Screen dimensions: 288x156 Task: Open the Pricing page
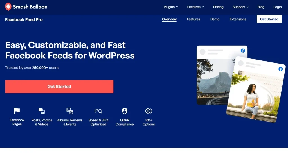click(x=218, y=7)
